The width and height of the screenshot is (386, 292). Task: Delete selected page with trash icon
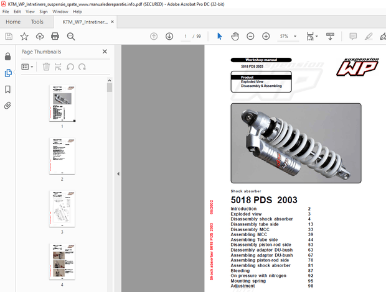point(46,67)
